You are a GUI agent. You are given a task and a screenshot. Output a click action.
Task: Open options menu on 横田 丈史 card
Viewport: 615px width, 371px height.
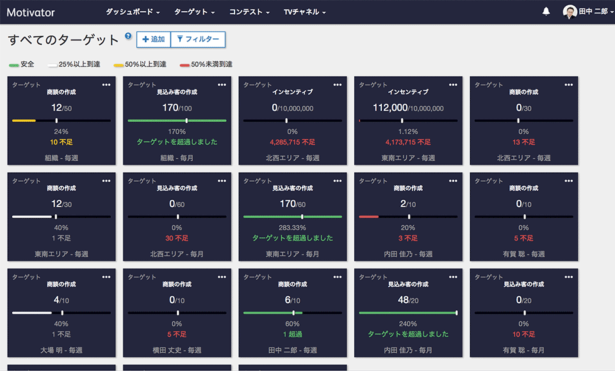pyautogui.click(x=222, y=277)
